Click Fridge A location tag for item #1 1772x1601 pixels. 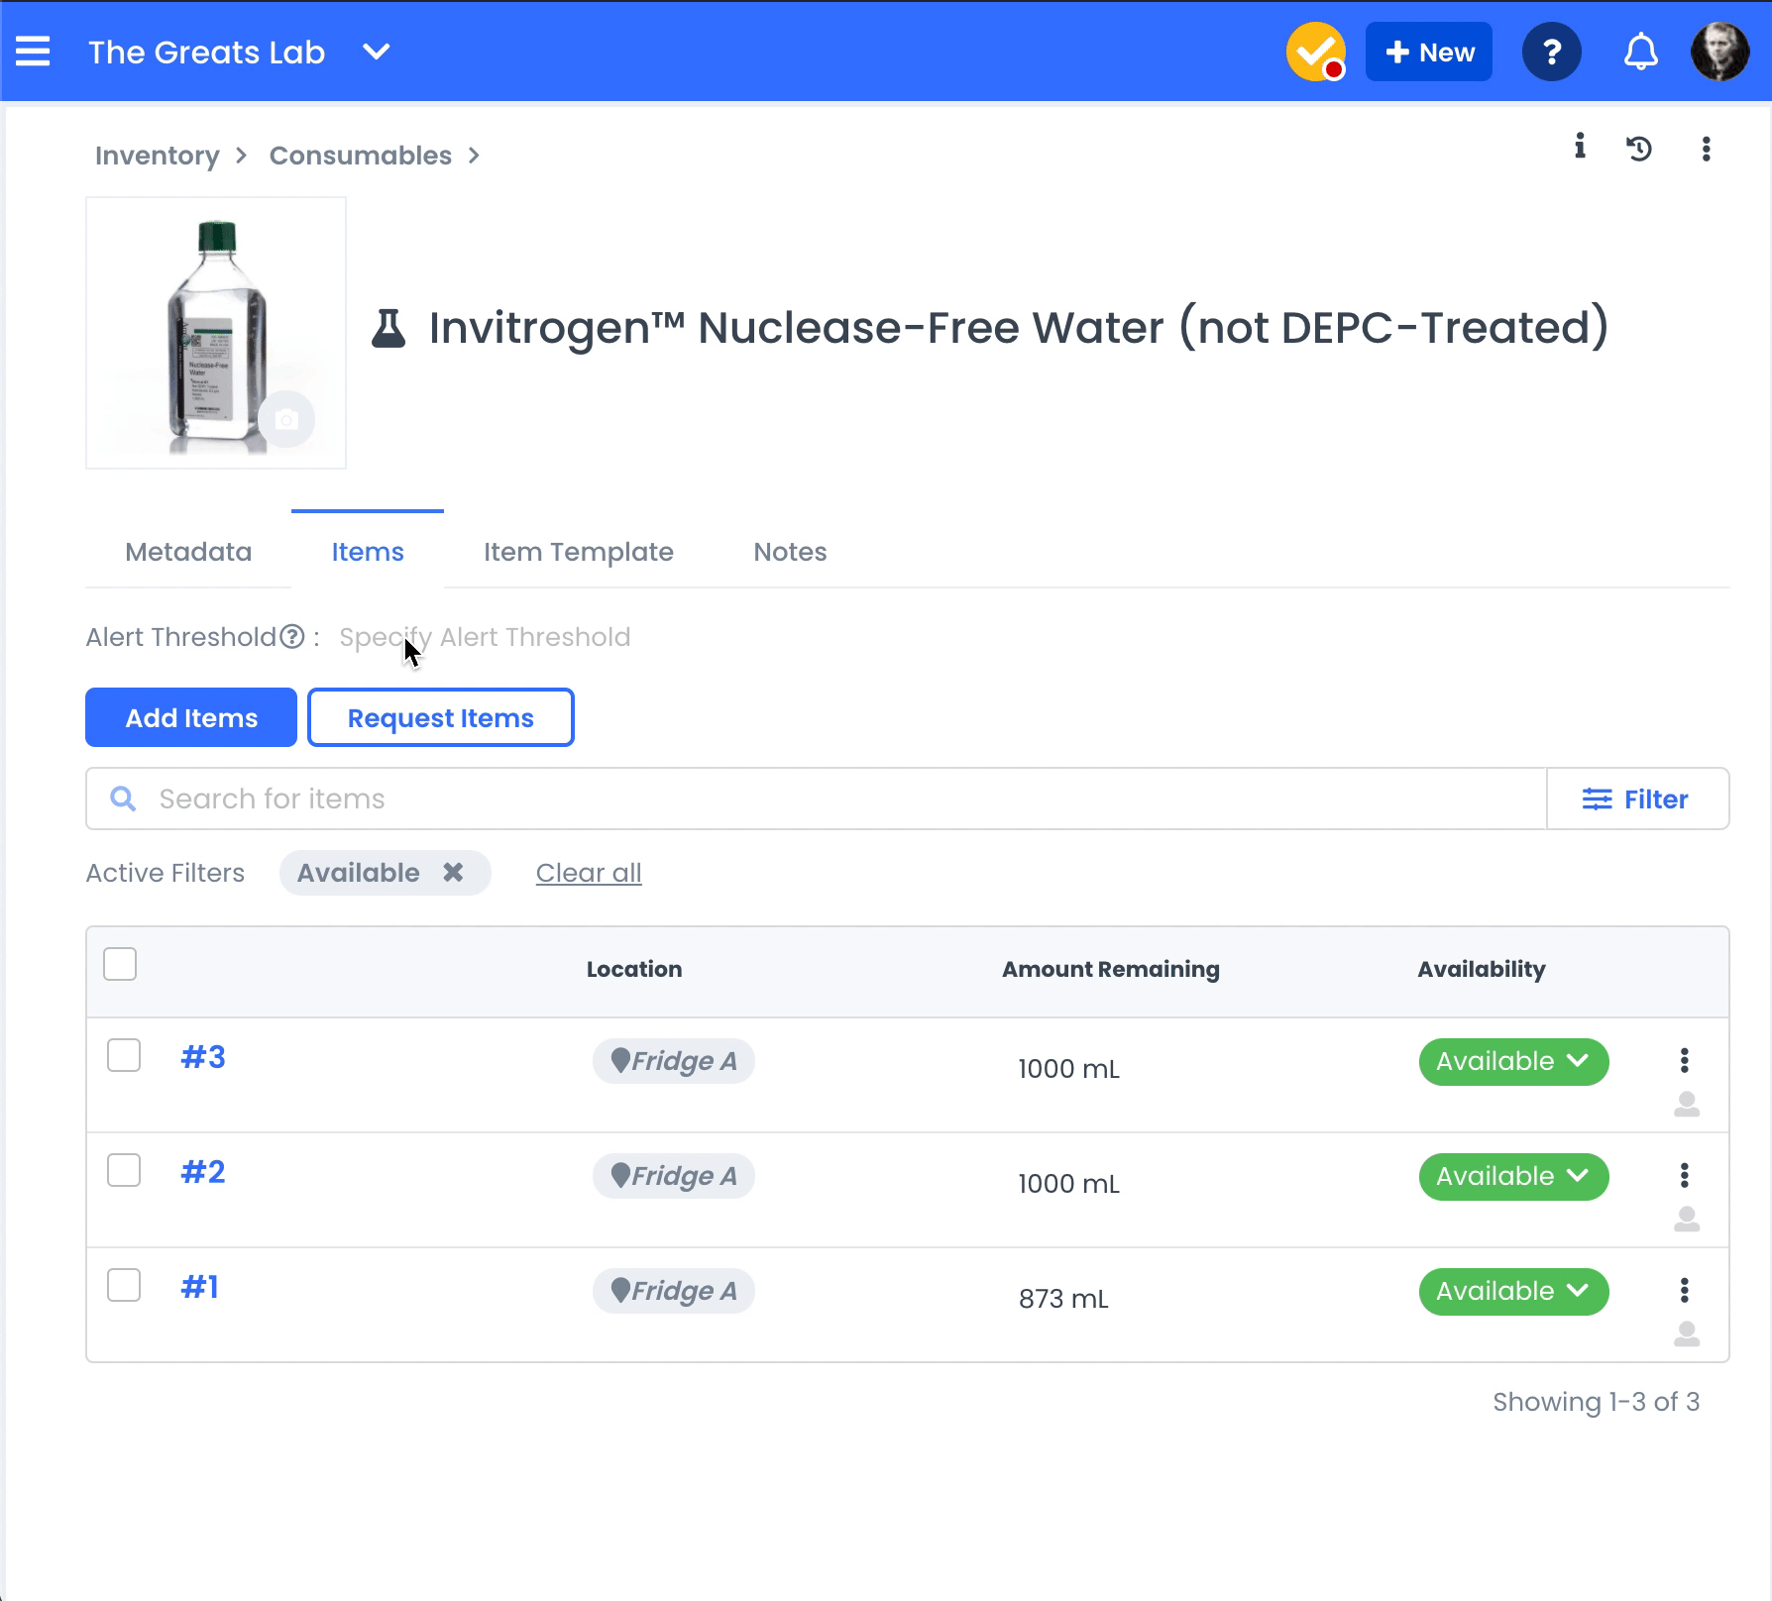point(674,1291)
